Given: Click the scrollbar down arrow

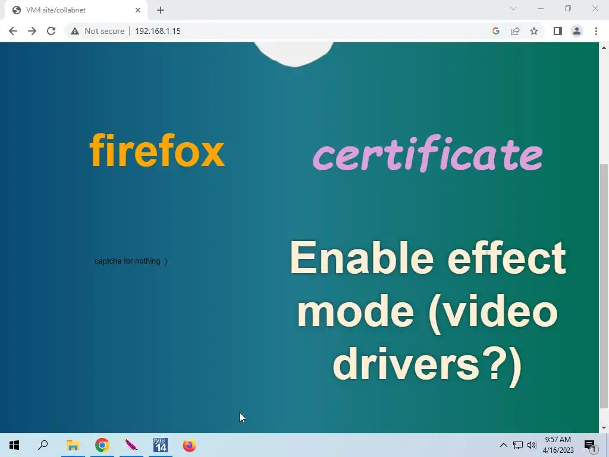Looking at the screenshot, I should (x=604, y=428).
